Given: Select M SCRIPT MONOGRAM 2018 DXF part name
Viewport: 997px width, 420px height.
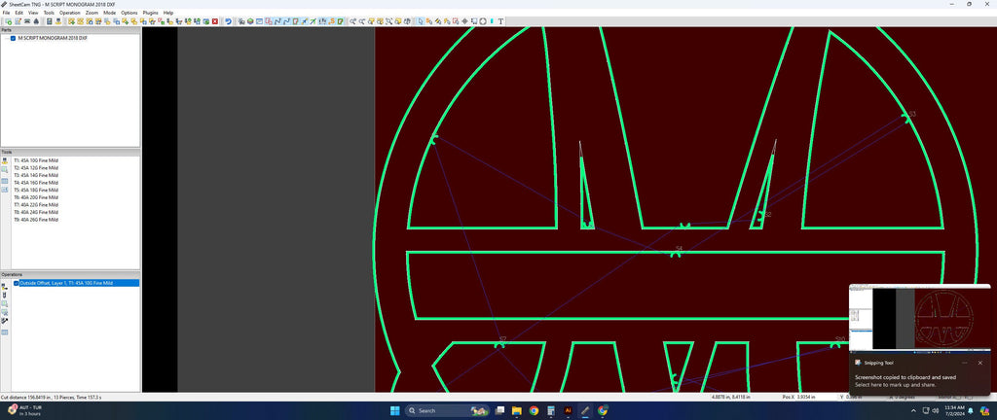Looking at the screenshot, I should pos(53,38).
